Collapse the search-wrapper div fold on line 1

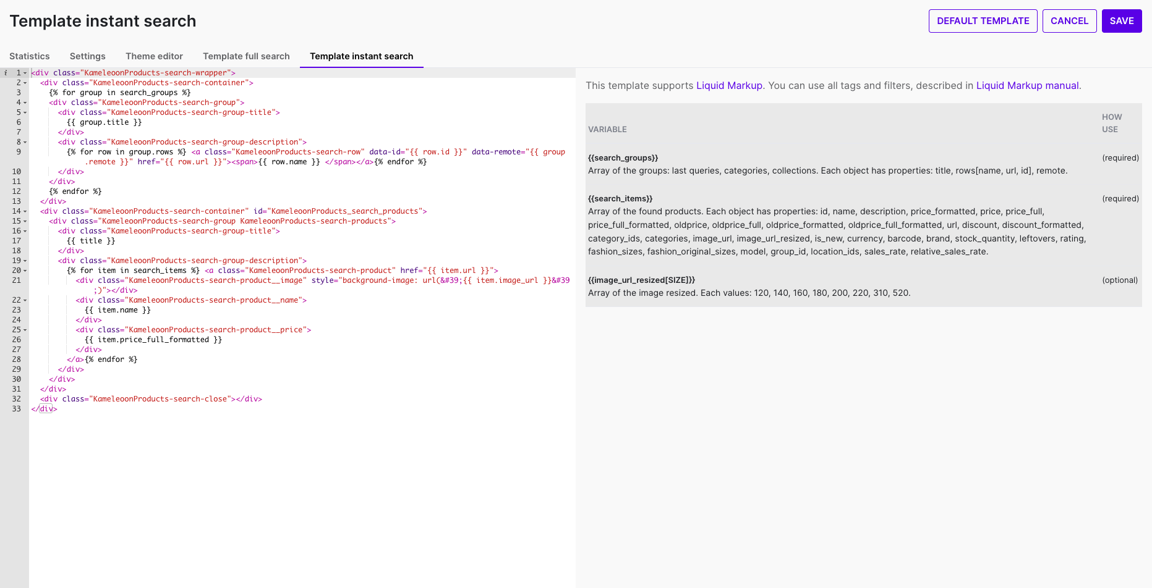tap(25, 73)
